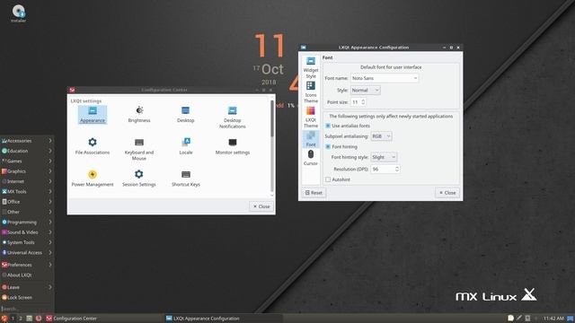Switch to Icons Theme page
575x323 pixels.
(x=311, y=92)
